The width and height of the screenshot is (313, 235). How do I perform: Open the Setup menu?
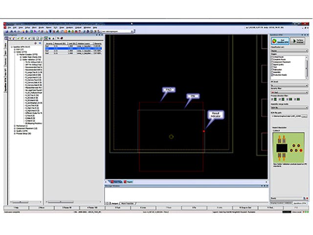(27, 27)
